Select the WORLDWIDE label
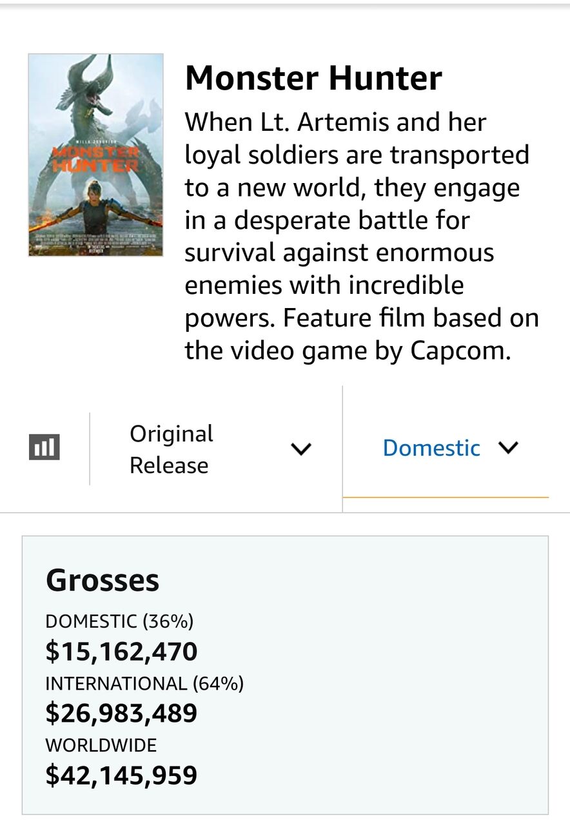 coord(101,745)
